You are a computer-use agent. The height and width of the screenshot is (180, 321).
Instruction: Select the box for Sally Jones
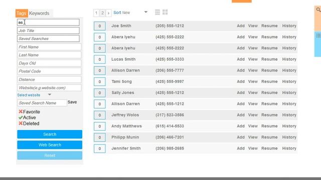click(100, 93)
